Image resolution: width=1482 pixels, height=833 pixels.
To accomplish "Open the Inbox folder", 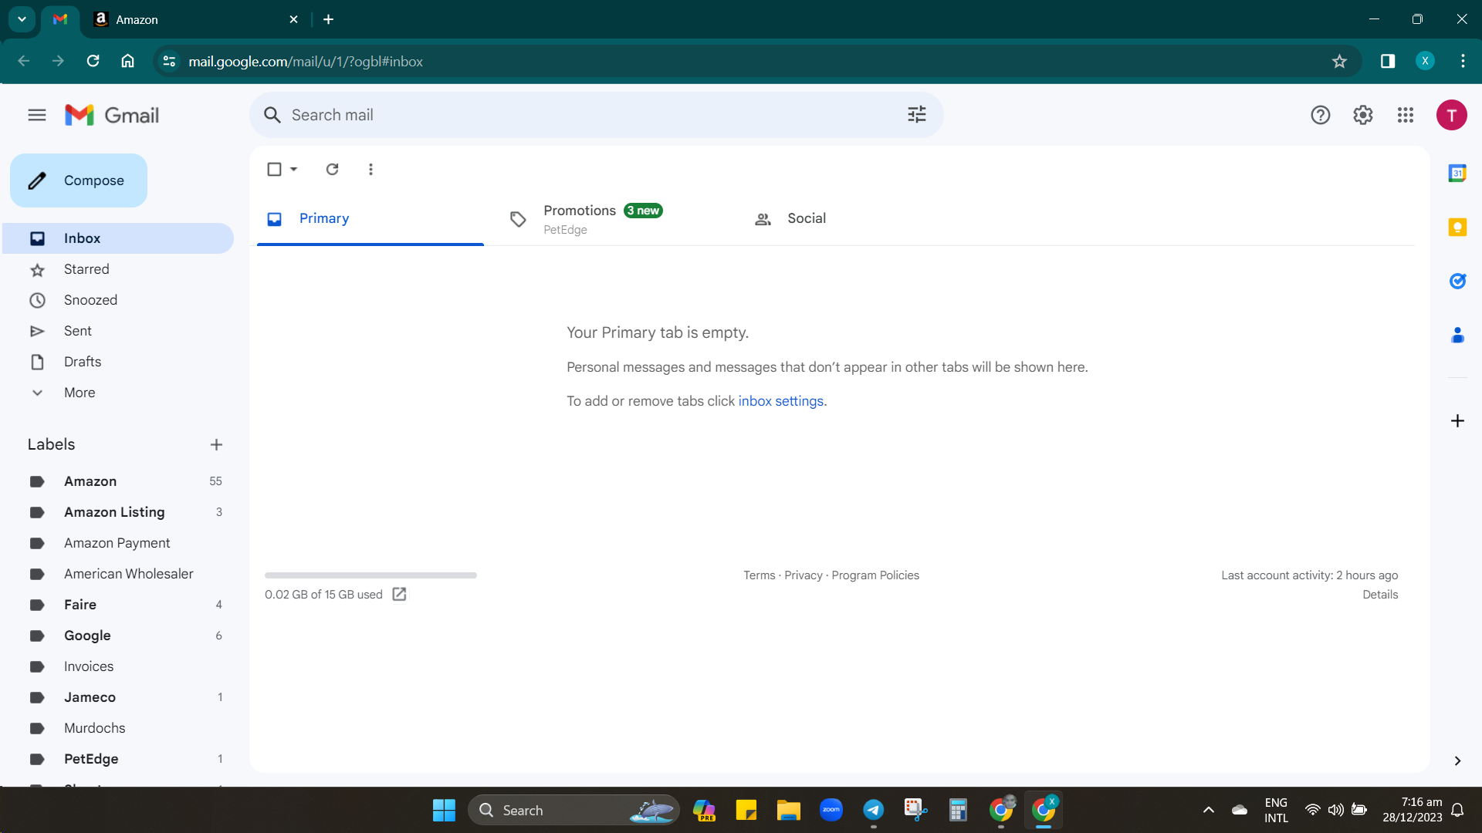I will pos(118,238).
